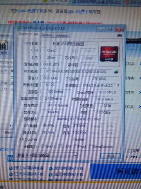The image size is (141, 189).
Task: Click the subvendor ATI (1002) field
Action: [99, 79]
